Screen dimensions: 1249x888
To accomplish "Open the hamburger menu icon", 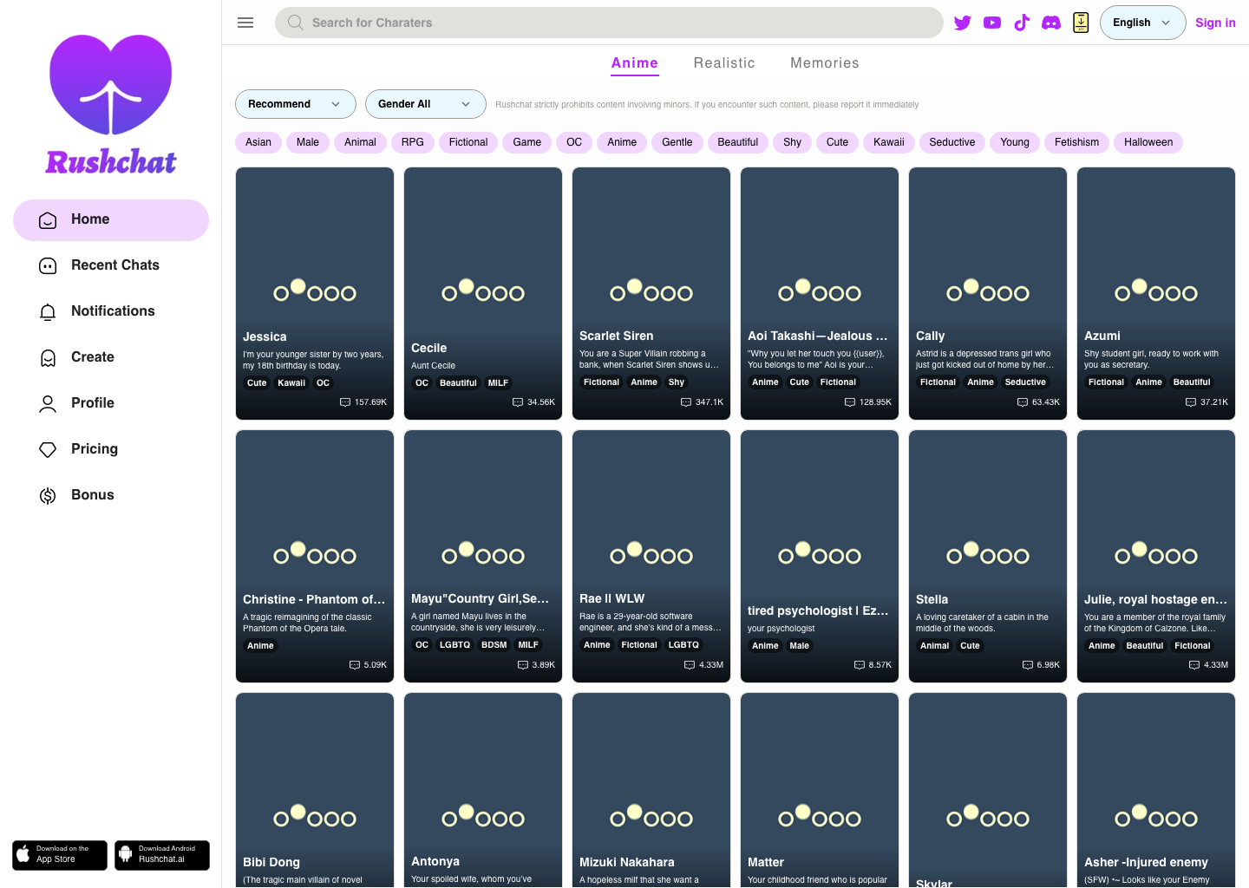I will point(245,23).
